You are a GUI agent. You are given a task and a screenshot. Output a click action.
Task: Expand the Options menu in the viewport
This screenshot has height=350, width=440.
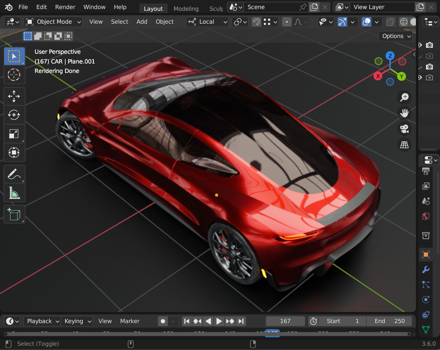[x=395, y=36]
